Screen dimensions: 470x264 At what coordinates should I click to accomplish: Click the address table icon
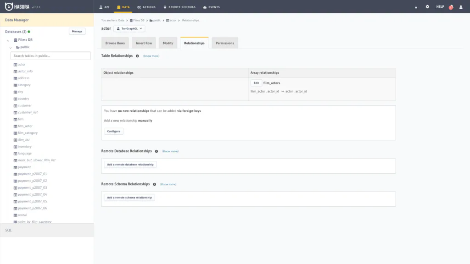coord(15,78)
